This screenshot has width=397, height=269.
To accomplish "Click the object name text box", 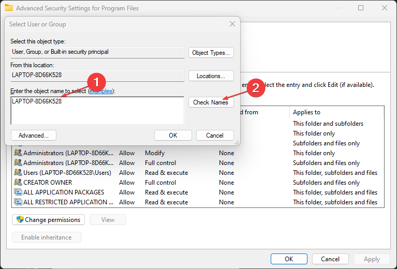I will click(x=97, y=111).
